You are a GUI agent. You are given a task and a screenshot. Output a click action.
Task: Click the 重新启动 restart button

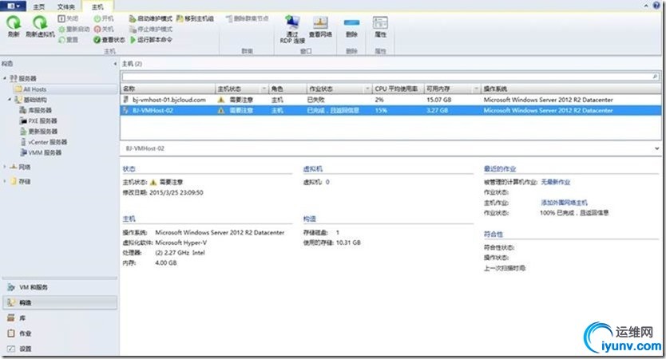point(74,29)
